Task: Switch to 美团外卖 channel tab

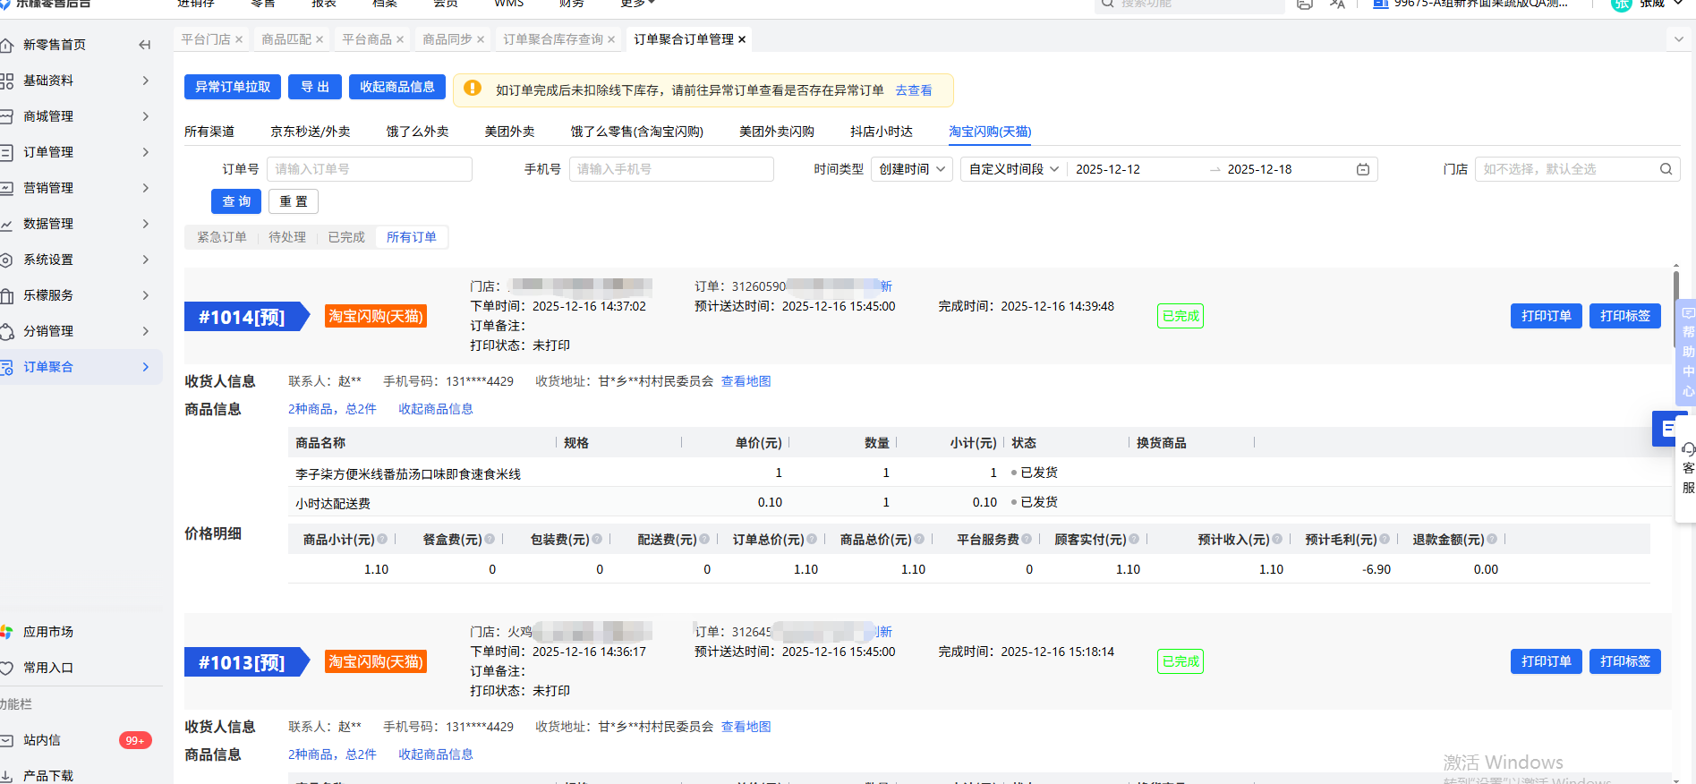Action: [x=509, y=132]
